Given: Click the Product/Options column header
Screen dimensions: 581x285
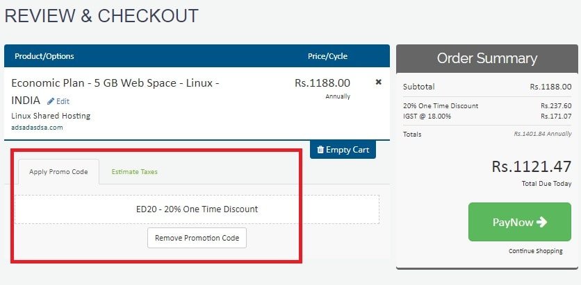Looking at the screenshot, I should click(44, 56).
